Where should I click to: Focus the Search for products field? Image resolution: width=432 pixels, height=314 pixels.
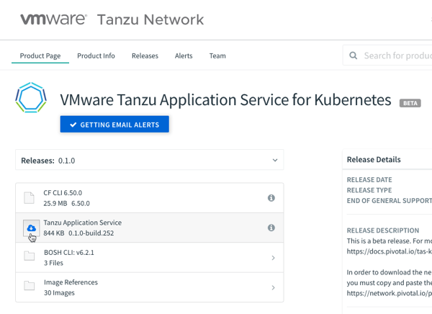(387, 55)
